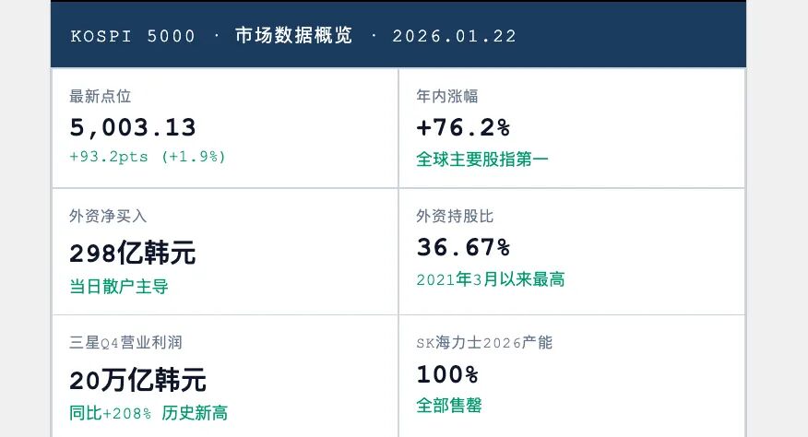Click the date 2026.01.22 in header
The image size is (808, 437).
454,37
